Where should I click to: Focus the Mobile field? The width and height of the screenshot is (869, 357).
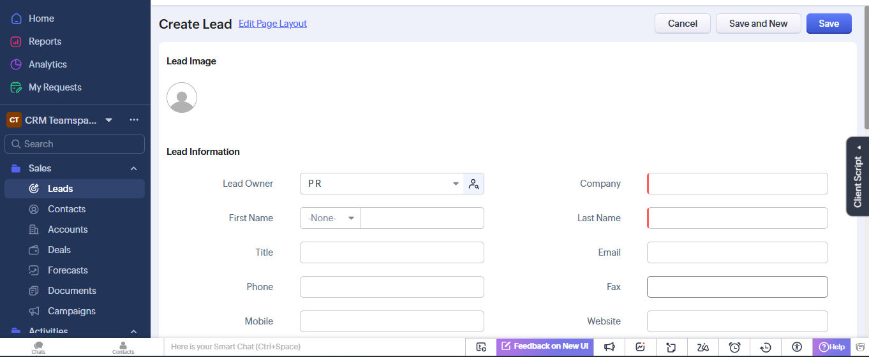pos(392,321)
